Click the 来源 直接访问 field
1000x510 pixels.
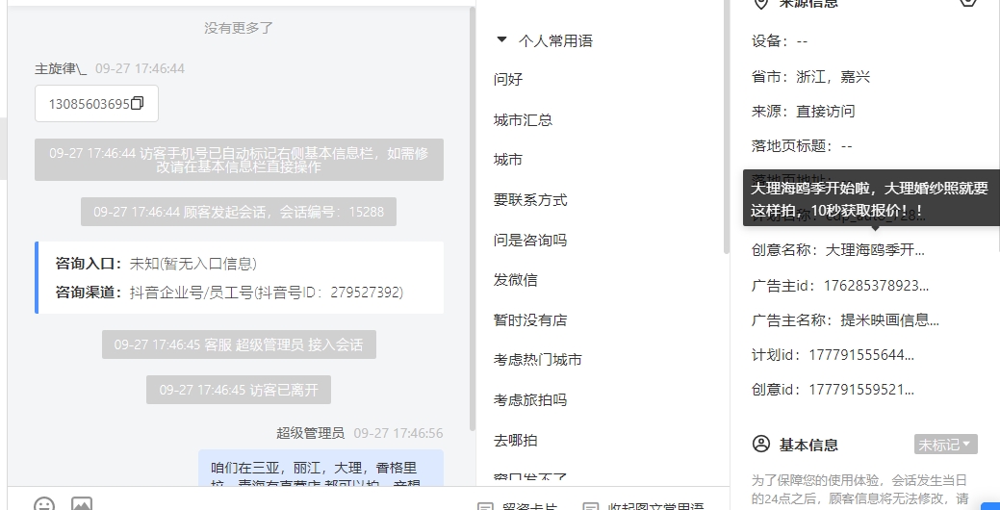coord(803,111)
